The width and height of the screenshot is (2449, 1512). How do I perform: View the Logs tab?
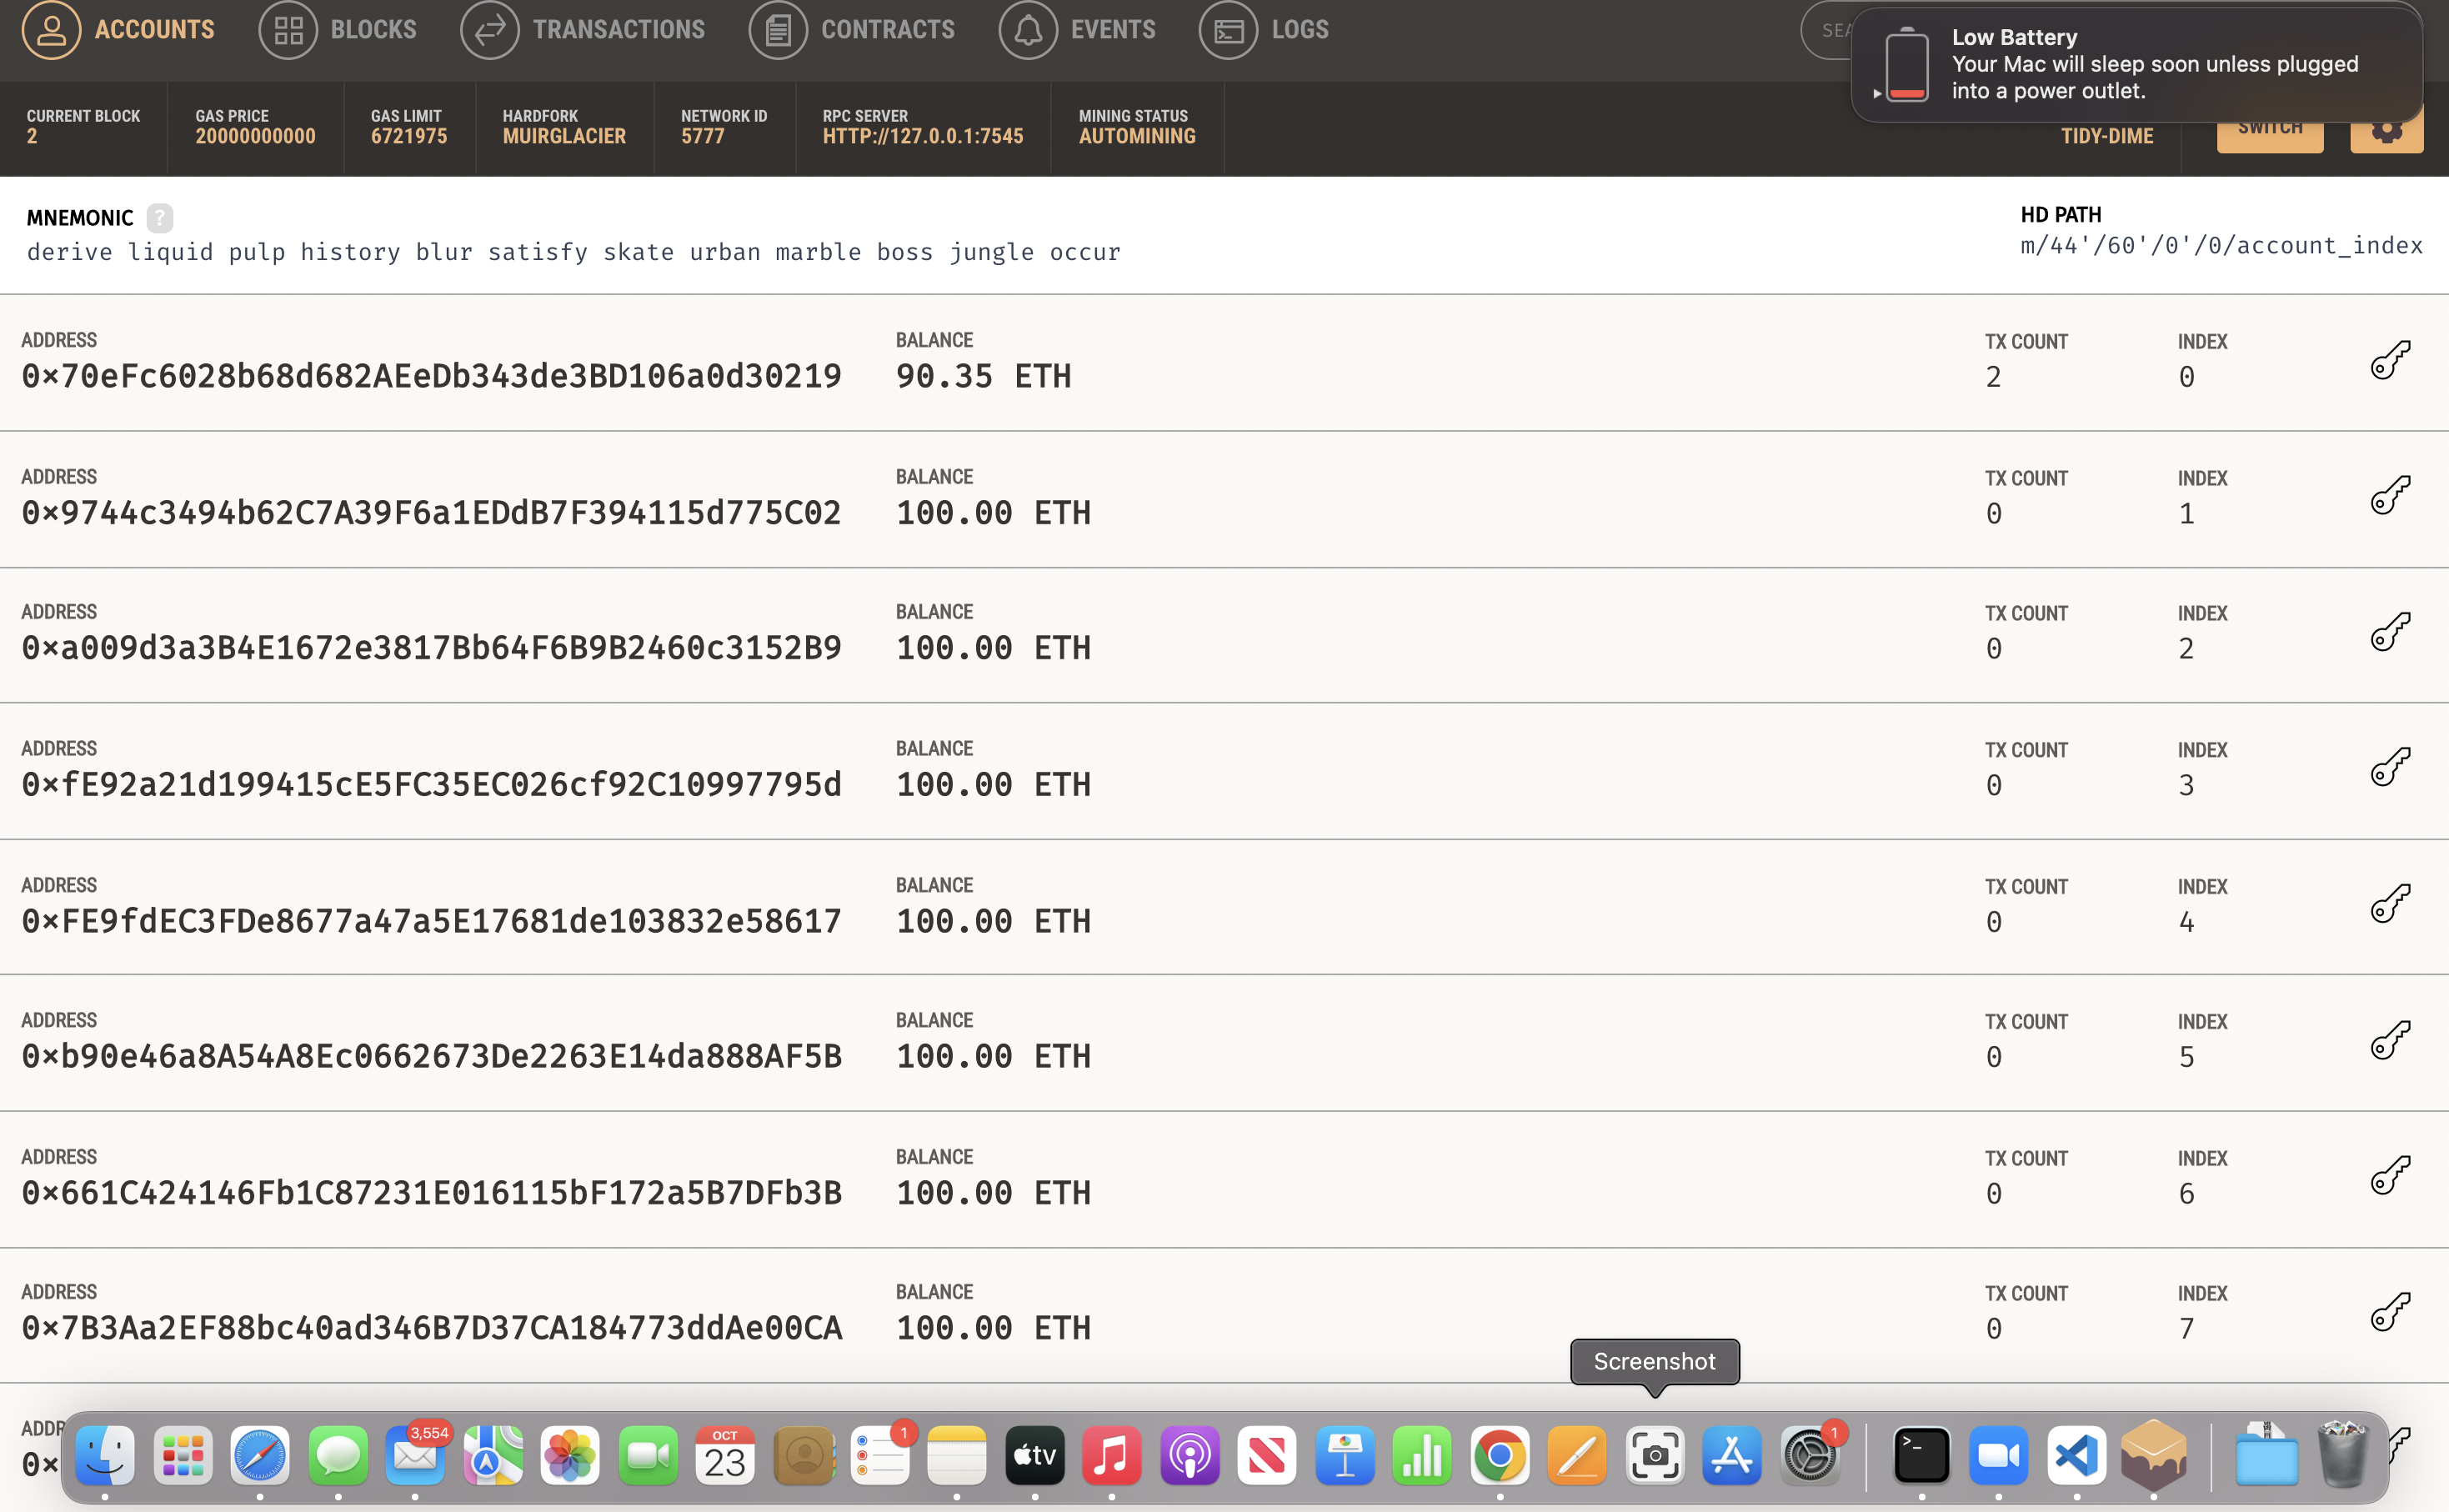click(1264, 30)
